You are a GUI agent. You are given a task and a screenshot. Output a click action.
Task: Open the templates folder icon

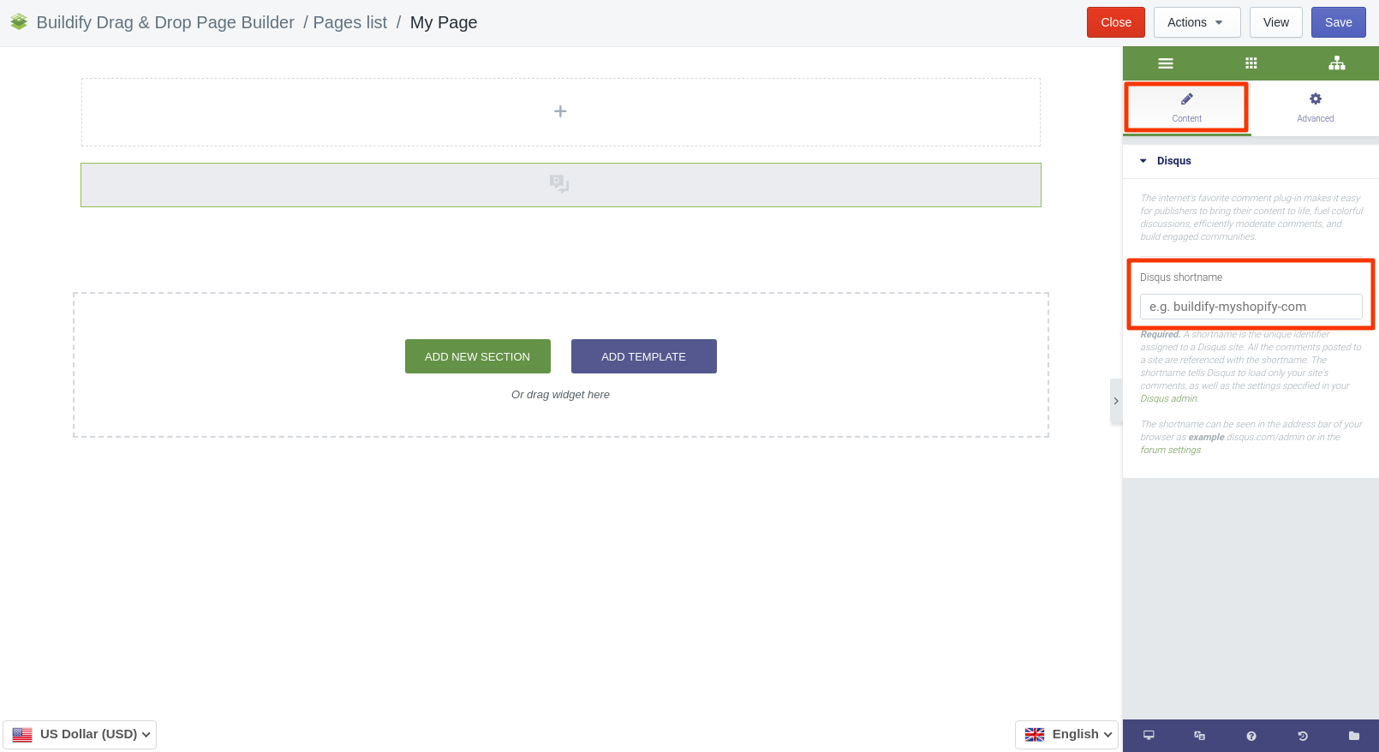(1353, 736)
